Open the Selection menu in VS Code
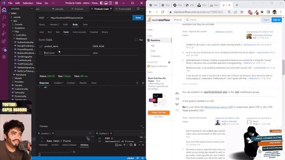This screenshot has width=285, height=160. click(28, 3)
